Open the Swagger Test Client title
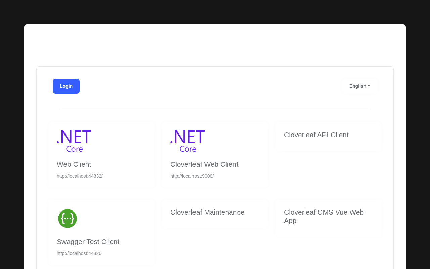The height and width of the screenshot is (269, 430). 88,242
